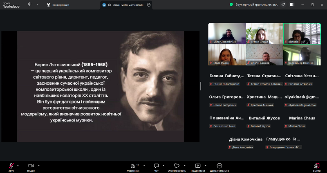
Task: Click the Поделиться share screen icon
Action: pyautogui.click(x=198, y=166)
